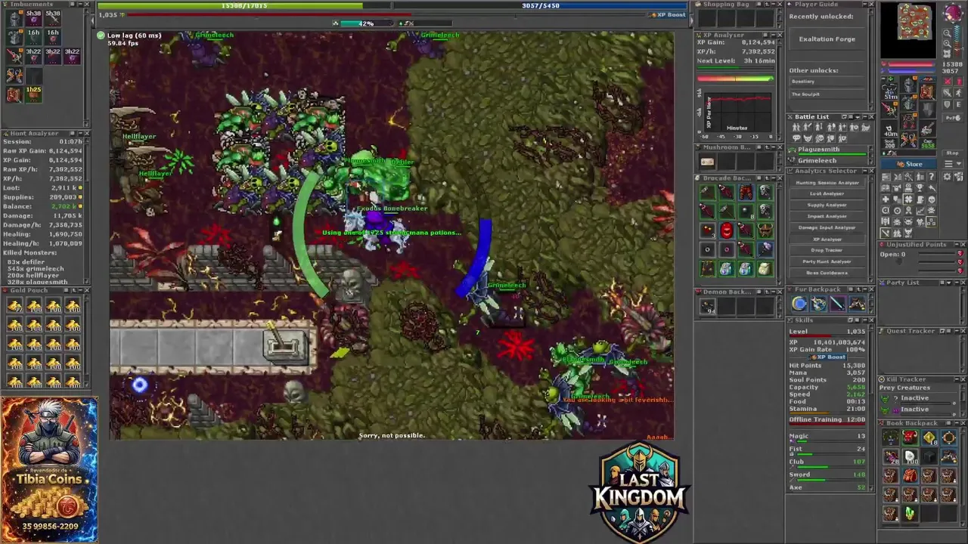968x544 pixels.
Task: Zoom in the minimap
Action: [x=947, y=43]
